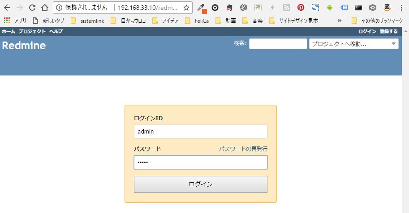Screen dimensions: 409x213
Task: Open the 新しいタブ bookmark
Action: point(48,21)
